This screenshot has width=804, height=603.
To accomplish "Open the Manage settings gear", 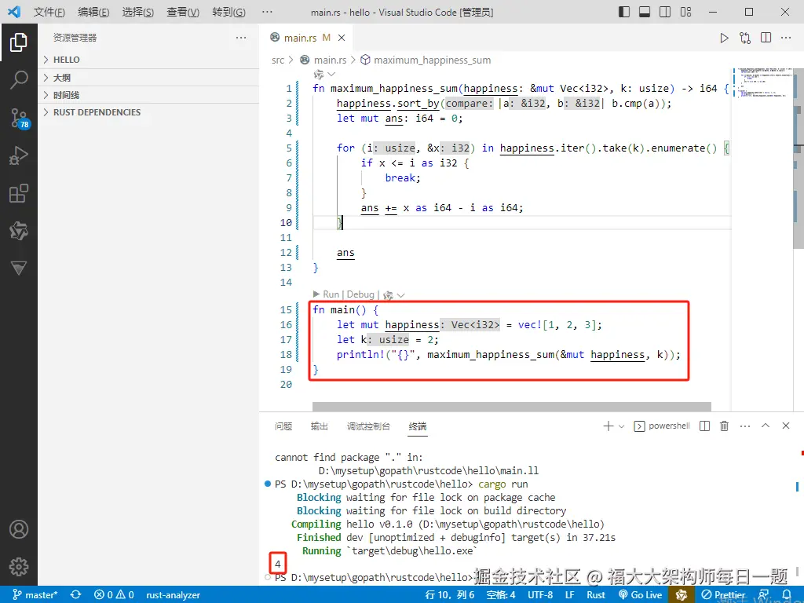I will (19, 567).
